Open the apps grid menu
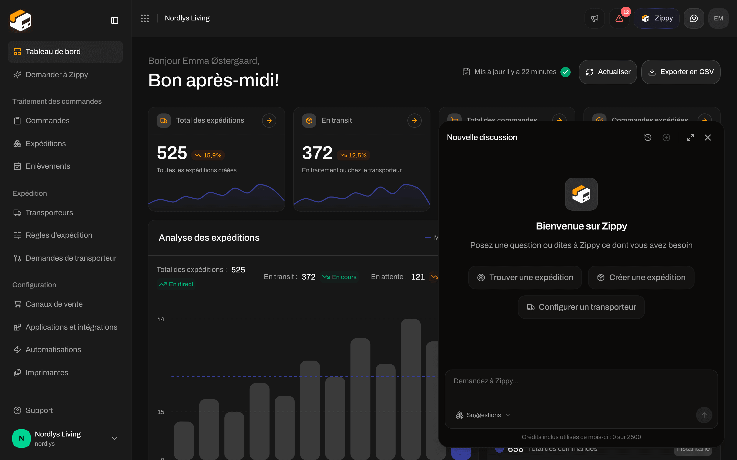 pyautogui.click(x=145, y=18)
